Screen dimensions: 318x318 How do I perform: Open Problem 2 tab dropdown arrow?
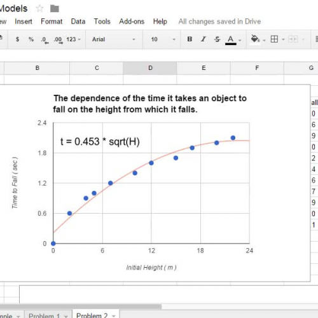pyautogui.click(x=114, y=316)
